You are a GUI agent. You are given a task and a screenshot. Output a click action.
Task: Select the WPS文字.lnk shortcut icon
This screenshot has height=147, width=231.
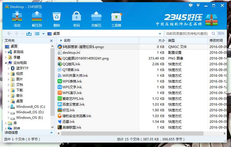59,87
